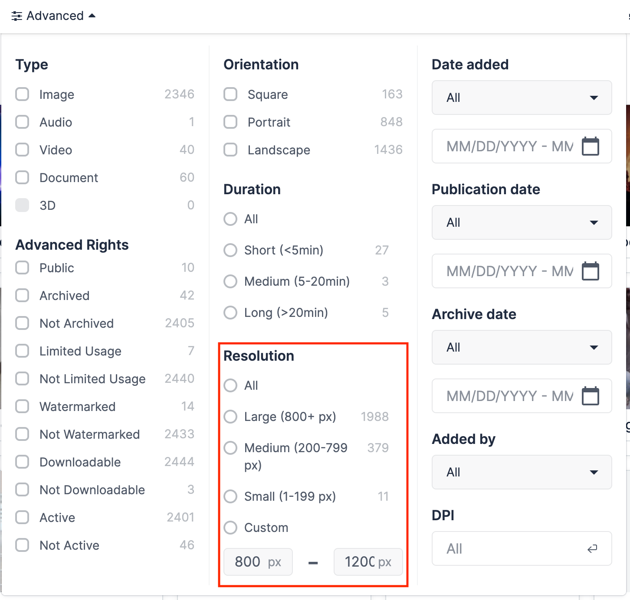Select Square orientation checkbox
This screenshot has height=600, width=630.
click(230, 94)
